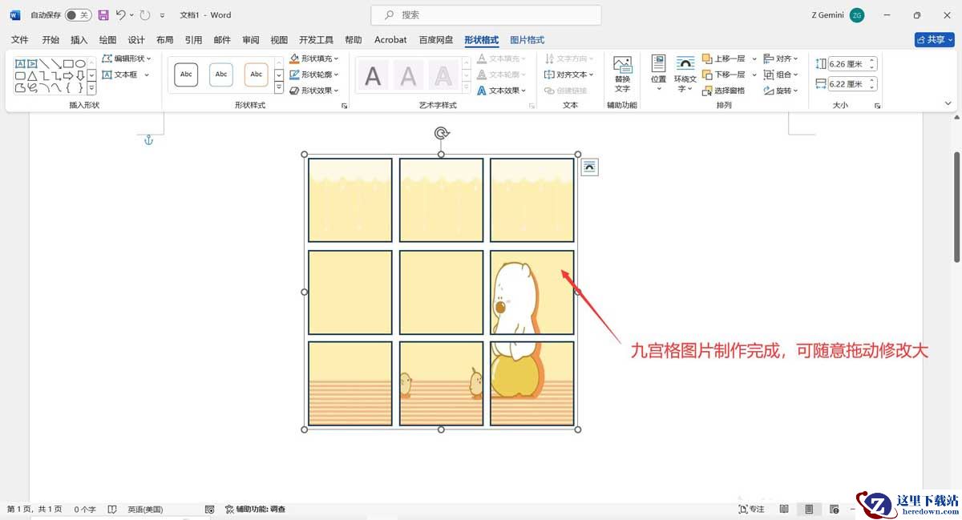Open the 图片格式 tab
Image resolution: width=962 pixels, height=520 pixels.
[x=527, y=39]
